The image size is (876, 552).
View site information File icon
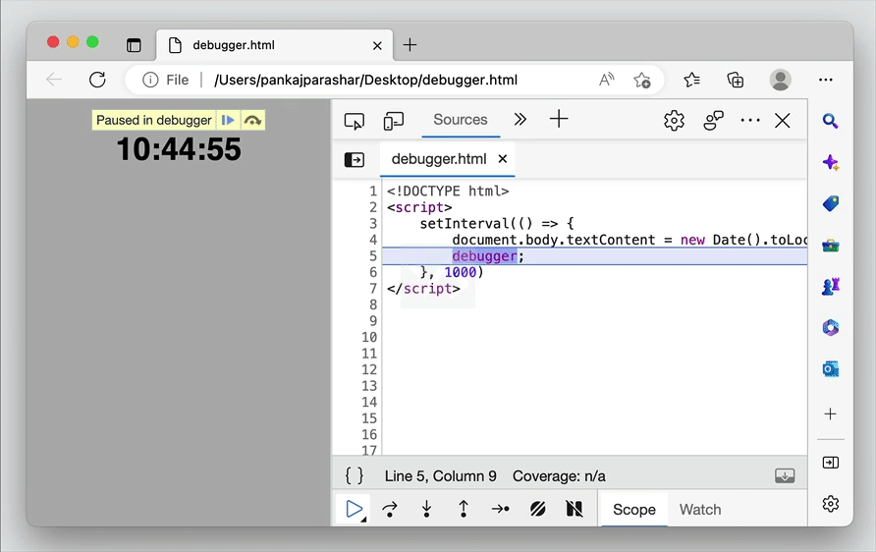(x=166, y=80)
